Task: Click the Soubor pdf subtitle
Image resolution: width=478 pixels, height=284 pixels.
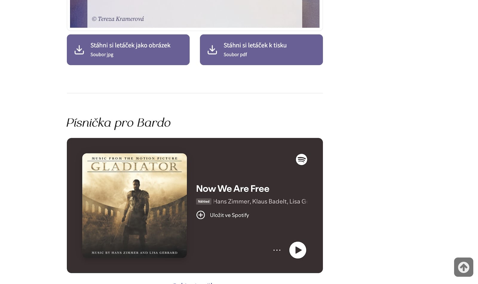Action: click(235, 55)
